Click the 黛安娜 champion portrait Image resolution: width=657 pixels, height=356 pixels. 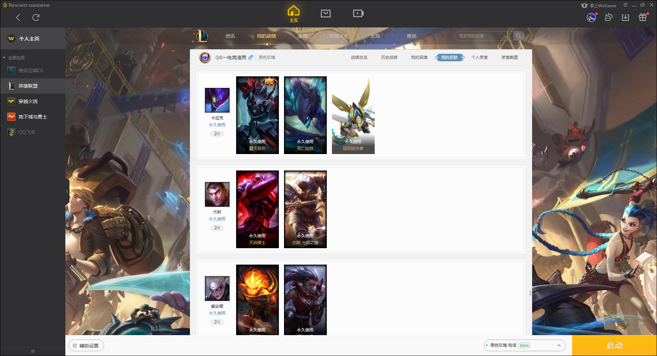[217, 288]
